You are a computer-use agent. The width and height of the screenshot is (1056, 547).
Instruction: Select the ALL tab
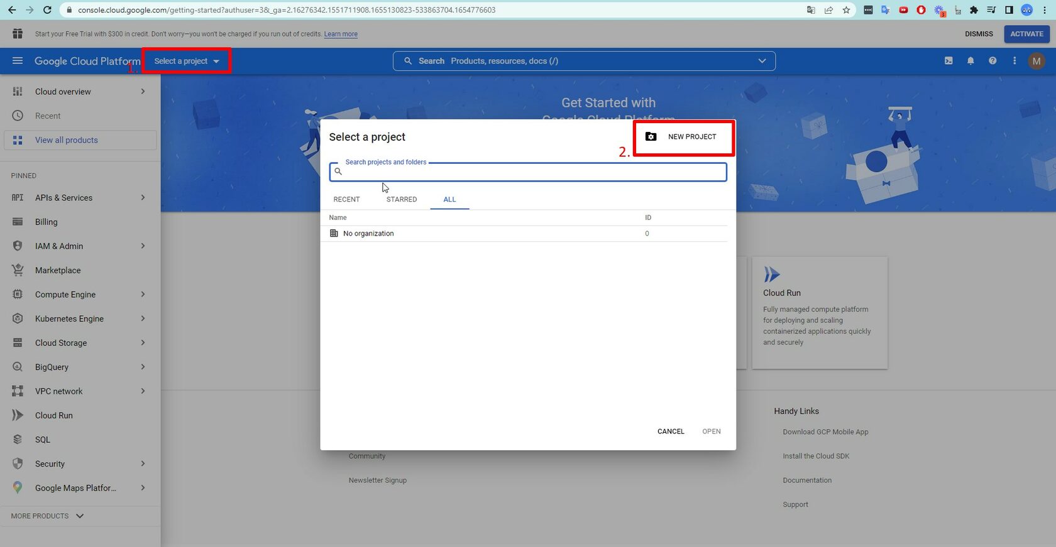[x=449, y=200]
